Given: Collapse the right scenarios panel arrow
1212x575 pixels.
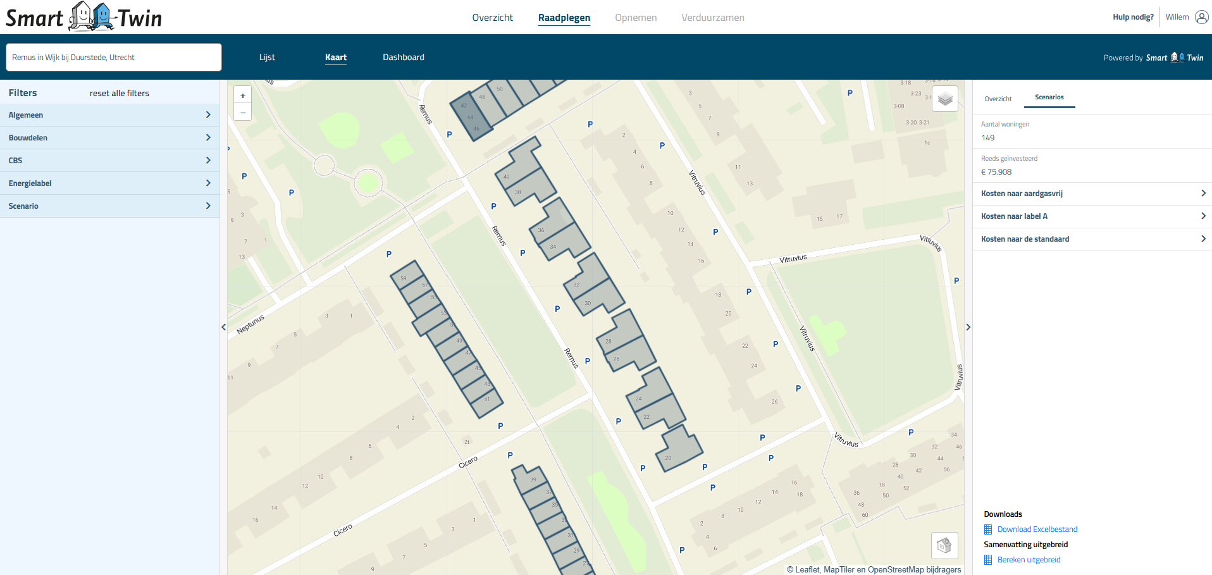Looking at the screenshot, I should pyautogui.click(x=968, y=327).
